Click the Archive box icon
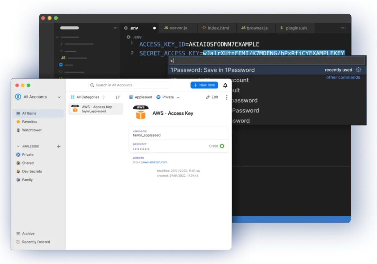 18,234
